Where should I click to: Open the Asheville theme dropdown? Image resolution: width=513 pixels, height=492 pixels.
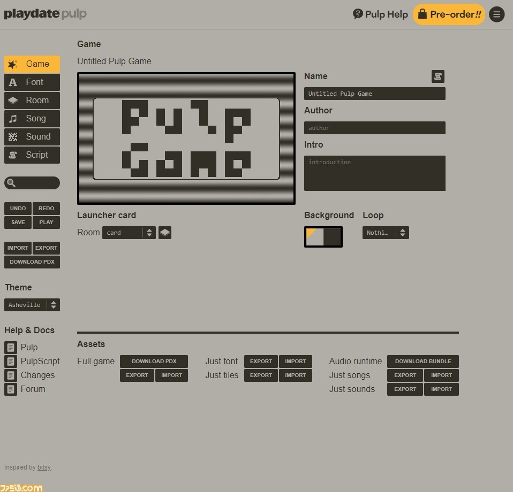point(32,305)
